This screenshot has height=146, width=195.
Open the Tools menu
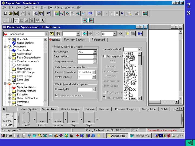click(x=35, y=8)
